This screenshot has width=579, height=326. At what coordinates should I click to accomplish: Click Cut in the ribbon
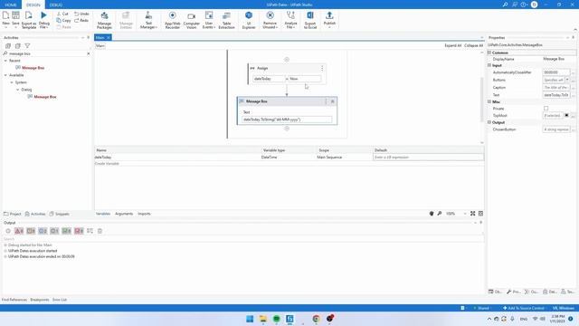tap(62, 14)
